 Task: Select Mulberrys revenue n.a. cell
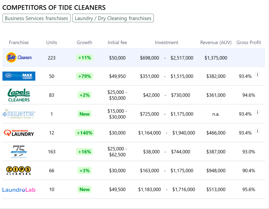pyautogui.click(x=216, y=114)
